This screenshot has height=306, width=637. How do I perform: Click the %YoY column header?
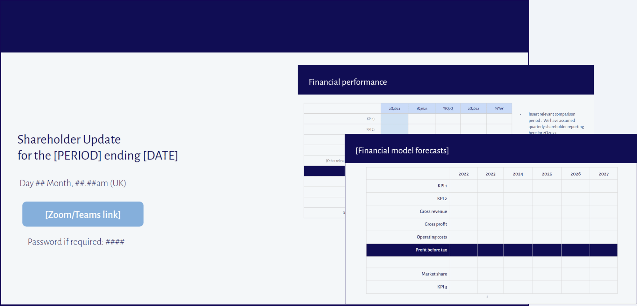[499, 108]
